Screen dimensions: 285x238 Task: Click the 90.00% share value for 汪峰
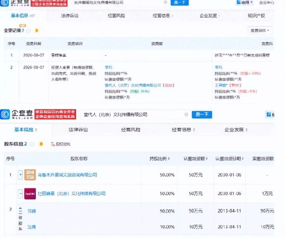pos(167,211)
